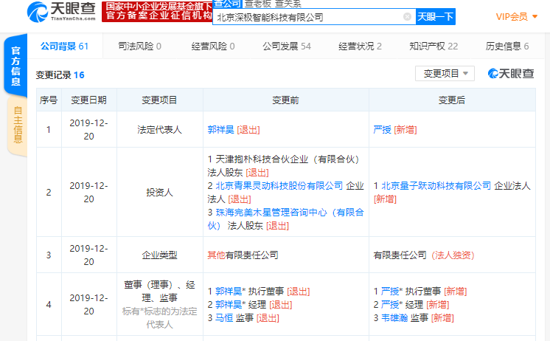Go to the 知识产权 tab
The width and height of the screenshot is (550, 341).
coord(433,46)
